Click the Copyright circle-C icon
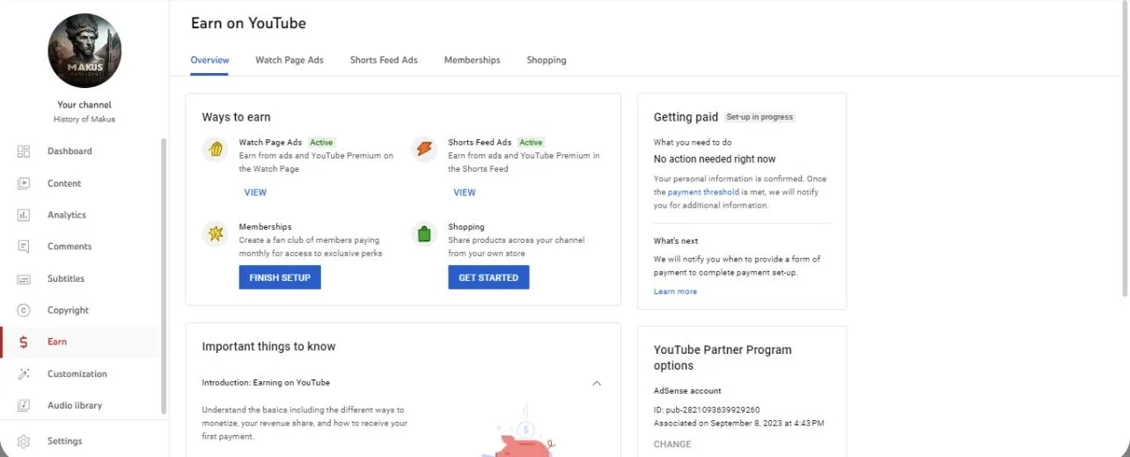The height and width of the screenshot is (457, 1130). tap(24, 310)
